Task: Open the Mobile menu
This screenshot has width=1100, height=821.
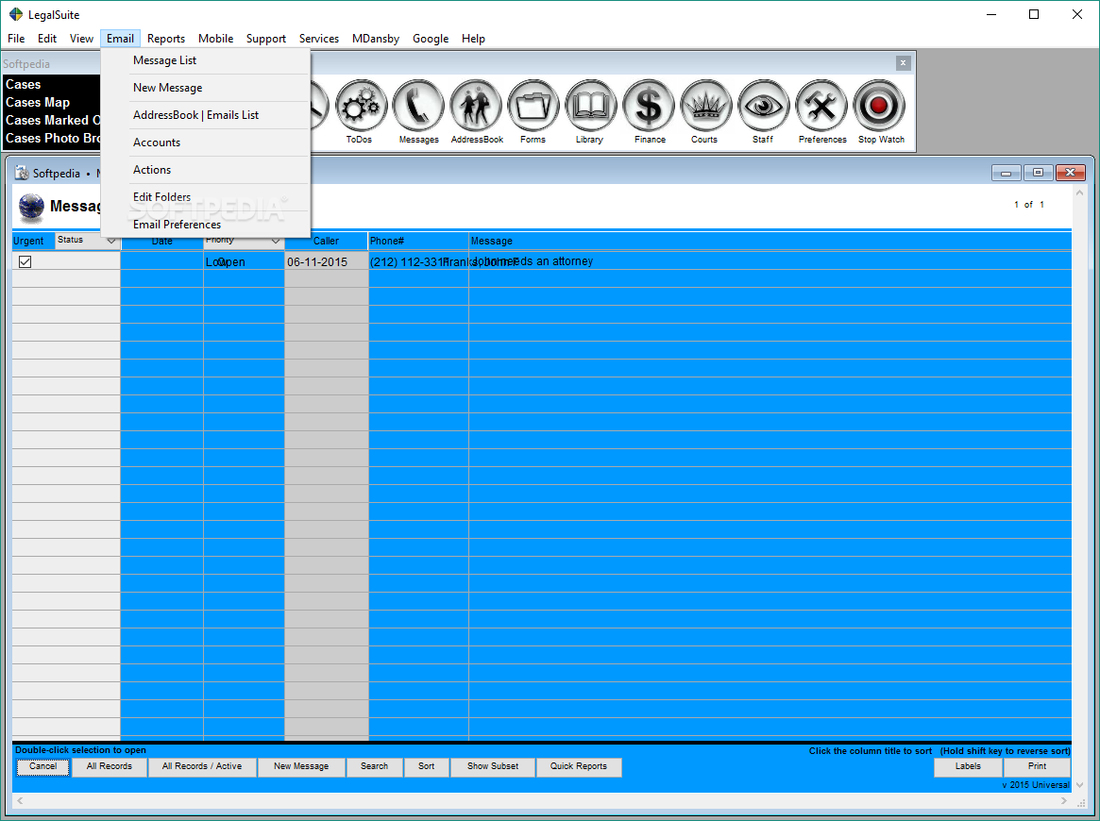Action: click(x=215, y=39)
